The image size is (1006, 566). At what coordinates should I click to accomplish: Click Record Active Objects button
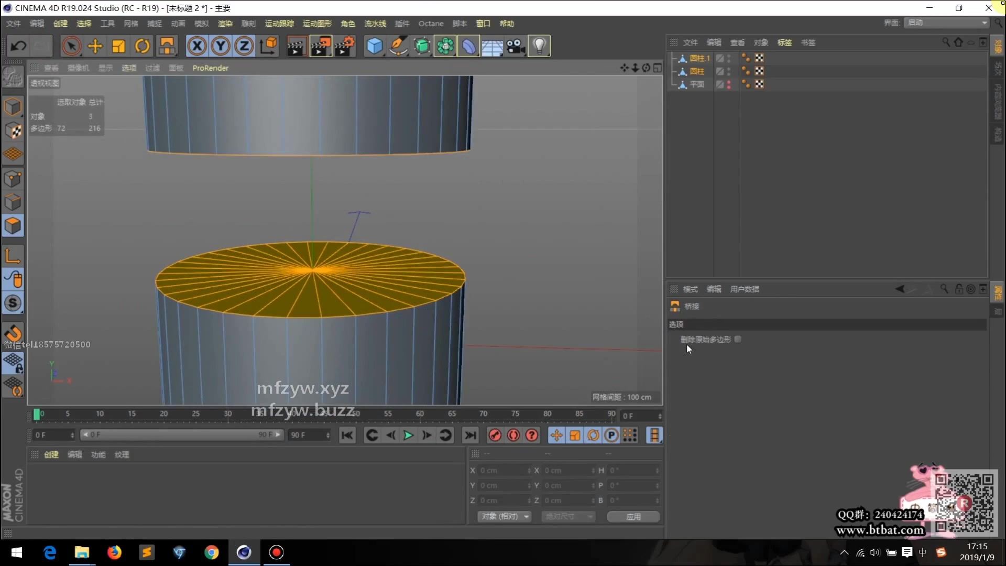click(495, 436)
